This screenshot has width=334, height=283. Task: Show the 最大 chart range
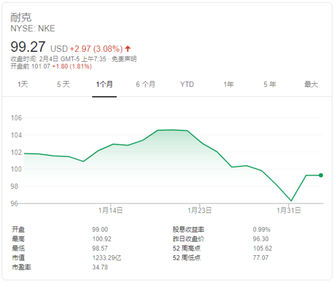(x=311, y=84)
